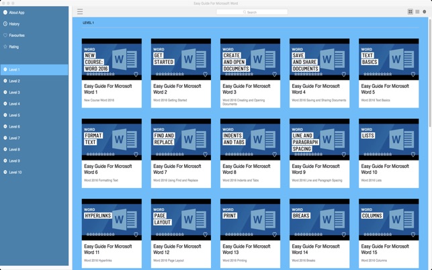Open the Create and Open Documents thumbnail
This screenshot has height=270, width=432.
250,59
